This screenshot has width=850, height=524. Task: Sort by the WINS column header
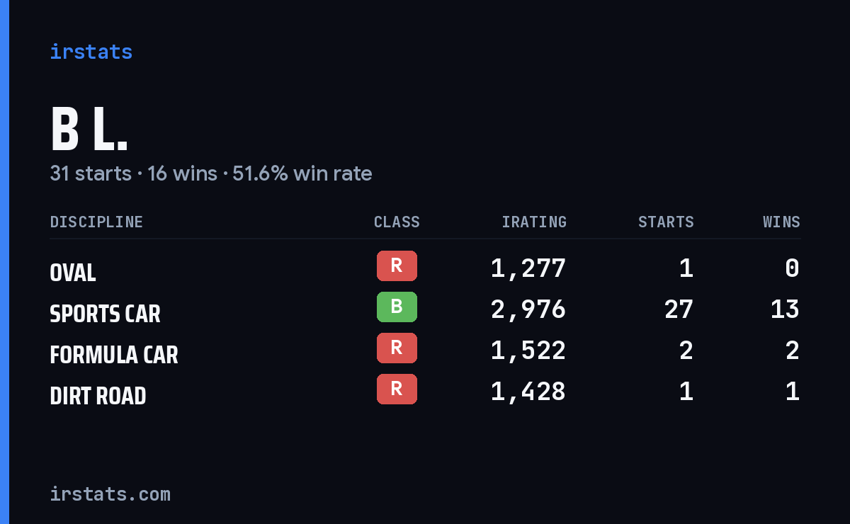(781, 222)
